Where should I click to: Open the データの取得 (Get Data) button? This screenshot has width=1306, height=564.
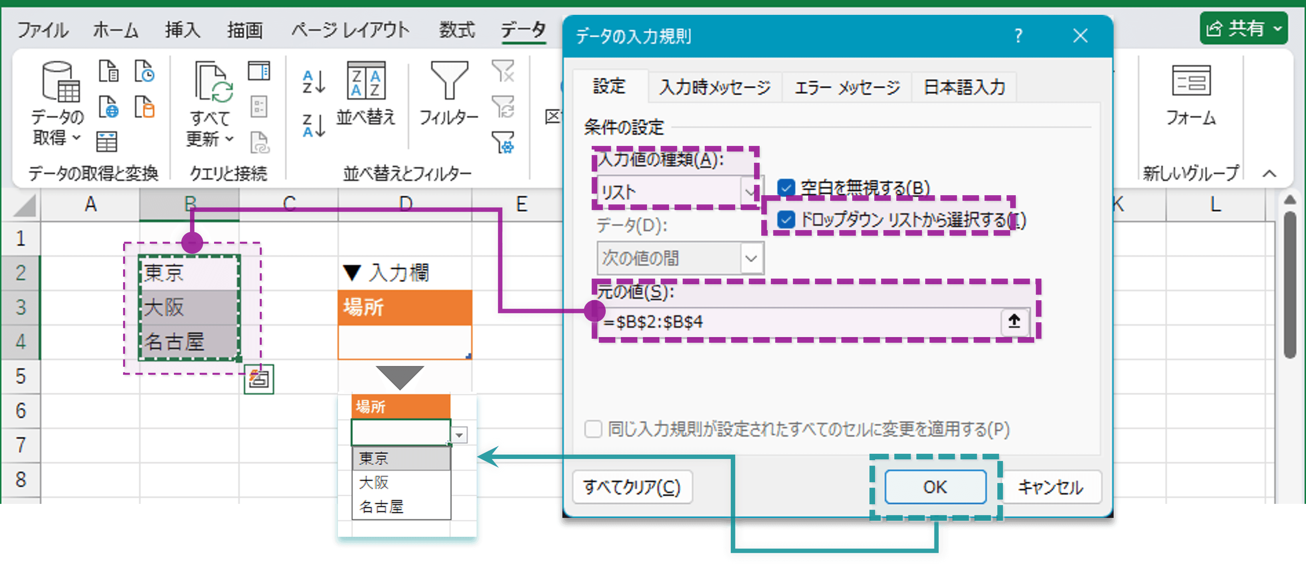58,104
